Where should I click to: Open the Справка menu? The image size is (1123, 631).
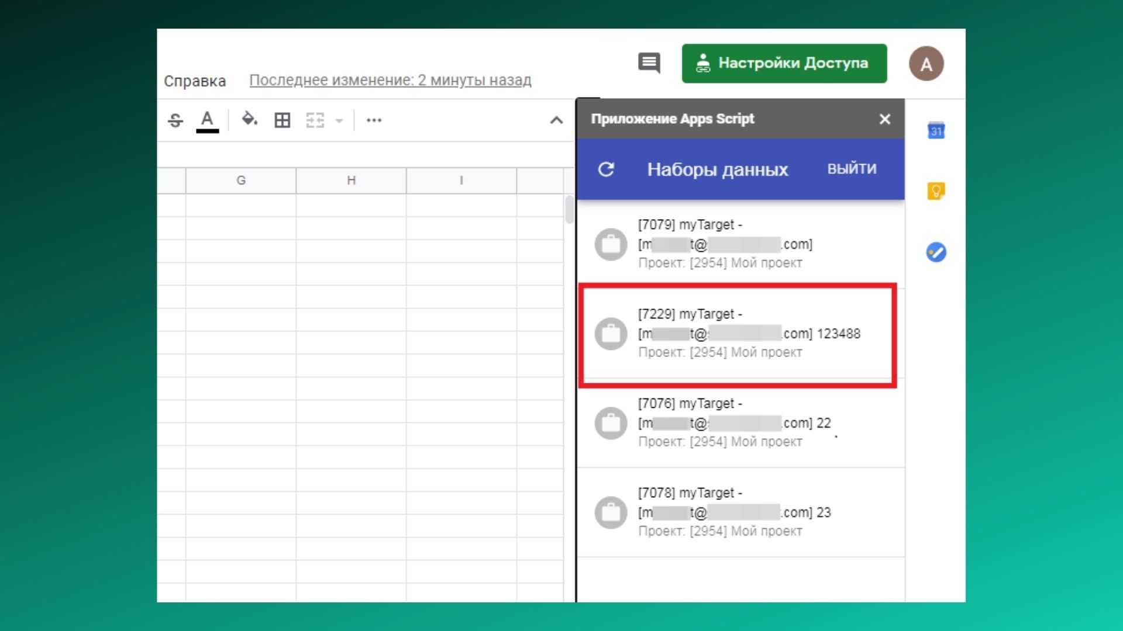coord(195,81)
